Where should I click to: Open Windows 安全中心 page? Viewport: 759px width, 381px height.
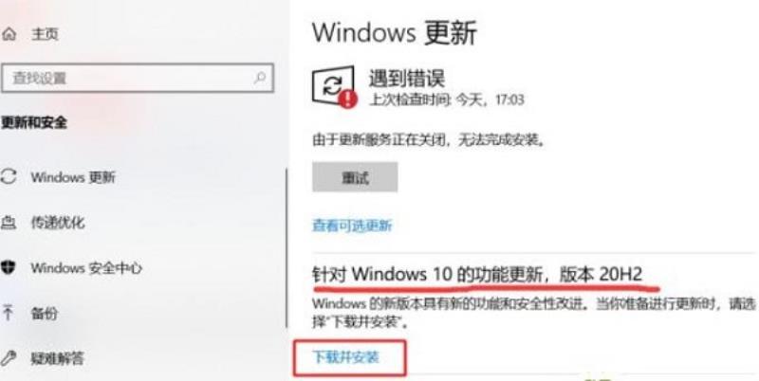click(x=86, y=268)
